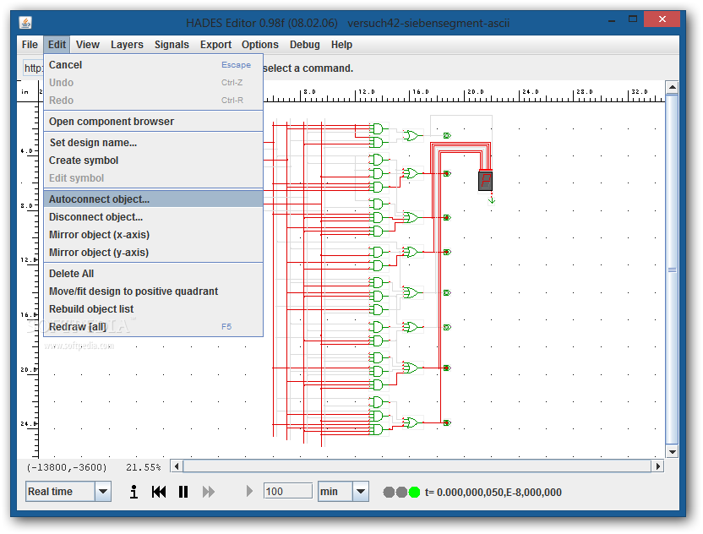
Task: Choose Mirror object (y-axis)
Action: [153, 253]
